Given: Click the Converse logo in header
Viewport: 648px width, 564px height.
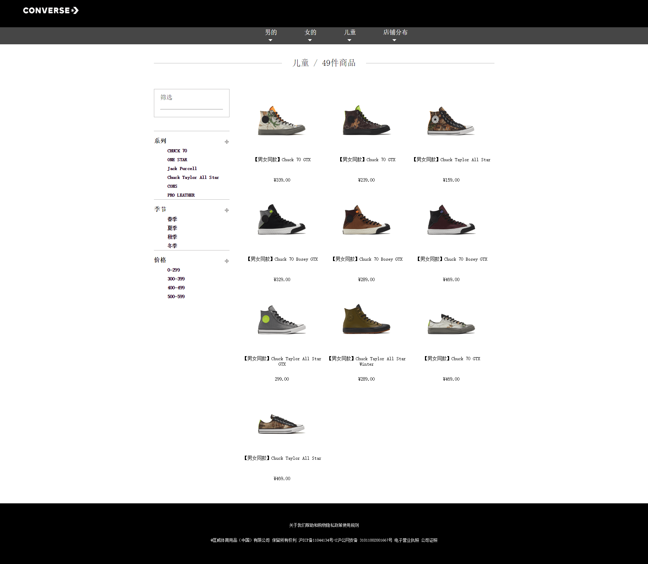Looking at the screenshot, I should click(x=51, y=11).
